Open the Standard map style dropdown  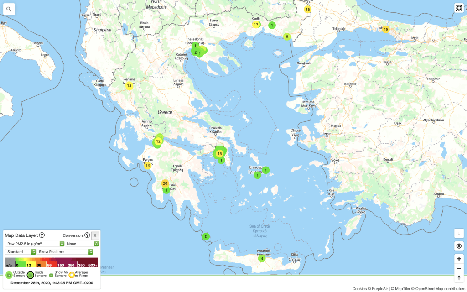pos(21,251)
